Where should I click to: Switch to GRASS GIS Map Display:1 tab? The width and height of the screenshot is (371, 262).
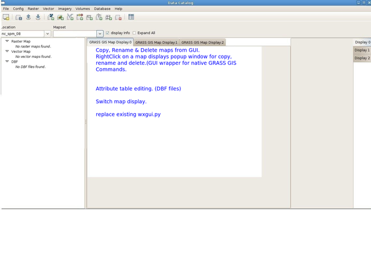pos(156,42)
